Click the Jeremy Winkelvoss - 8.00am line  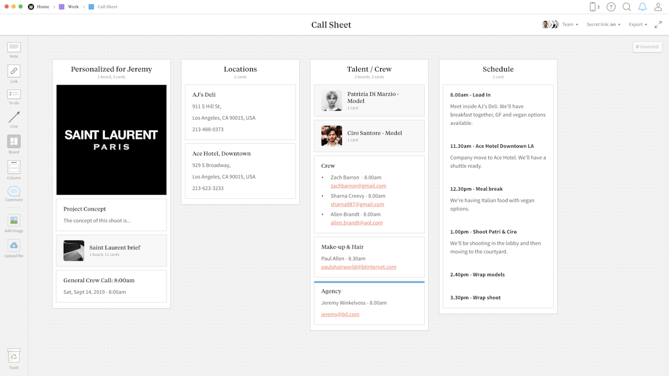pos(354,303)
